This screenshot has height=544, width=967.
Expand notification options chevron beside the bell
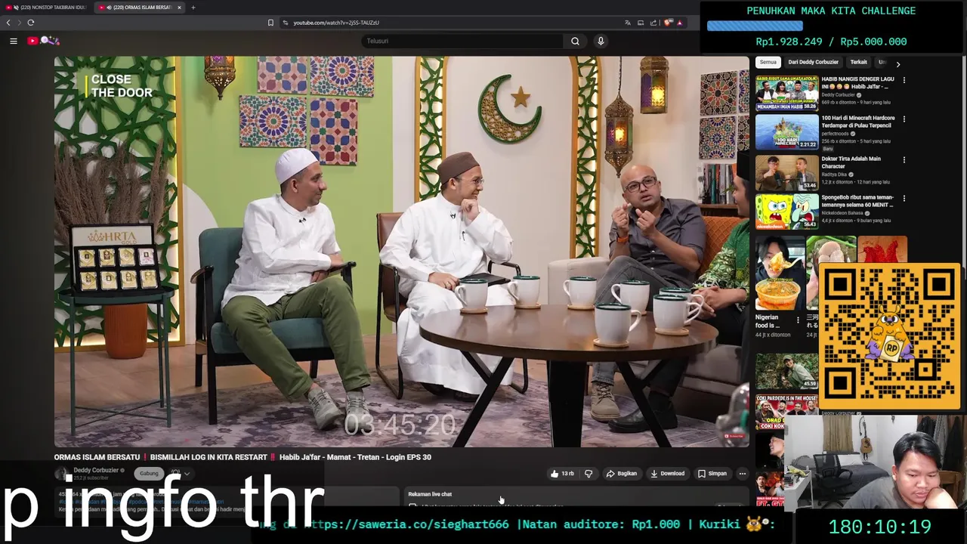pyautogui.click(x=187, y=474)
